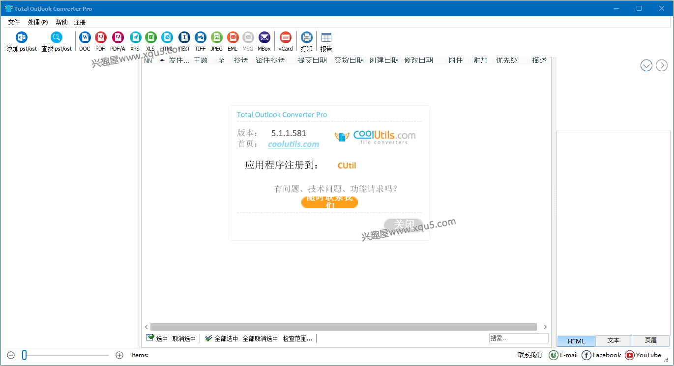Click the 选中 check button
The image size is (674, 366).
click(x=157, y=338)
